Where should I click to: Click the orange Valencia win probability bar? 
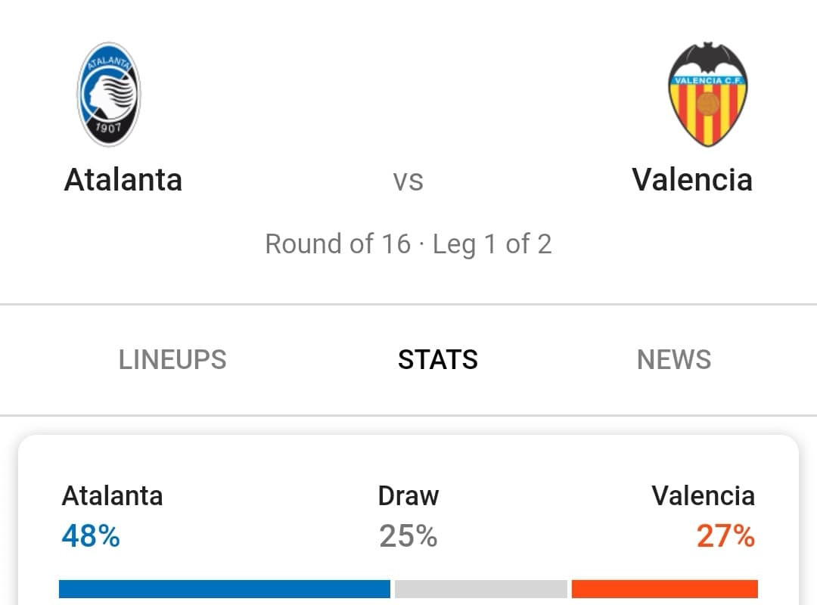665,589
